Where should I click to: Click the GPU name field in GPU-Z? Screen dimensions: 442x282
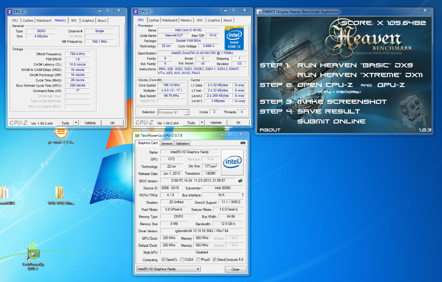tap(189, 152)
